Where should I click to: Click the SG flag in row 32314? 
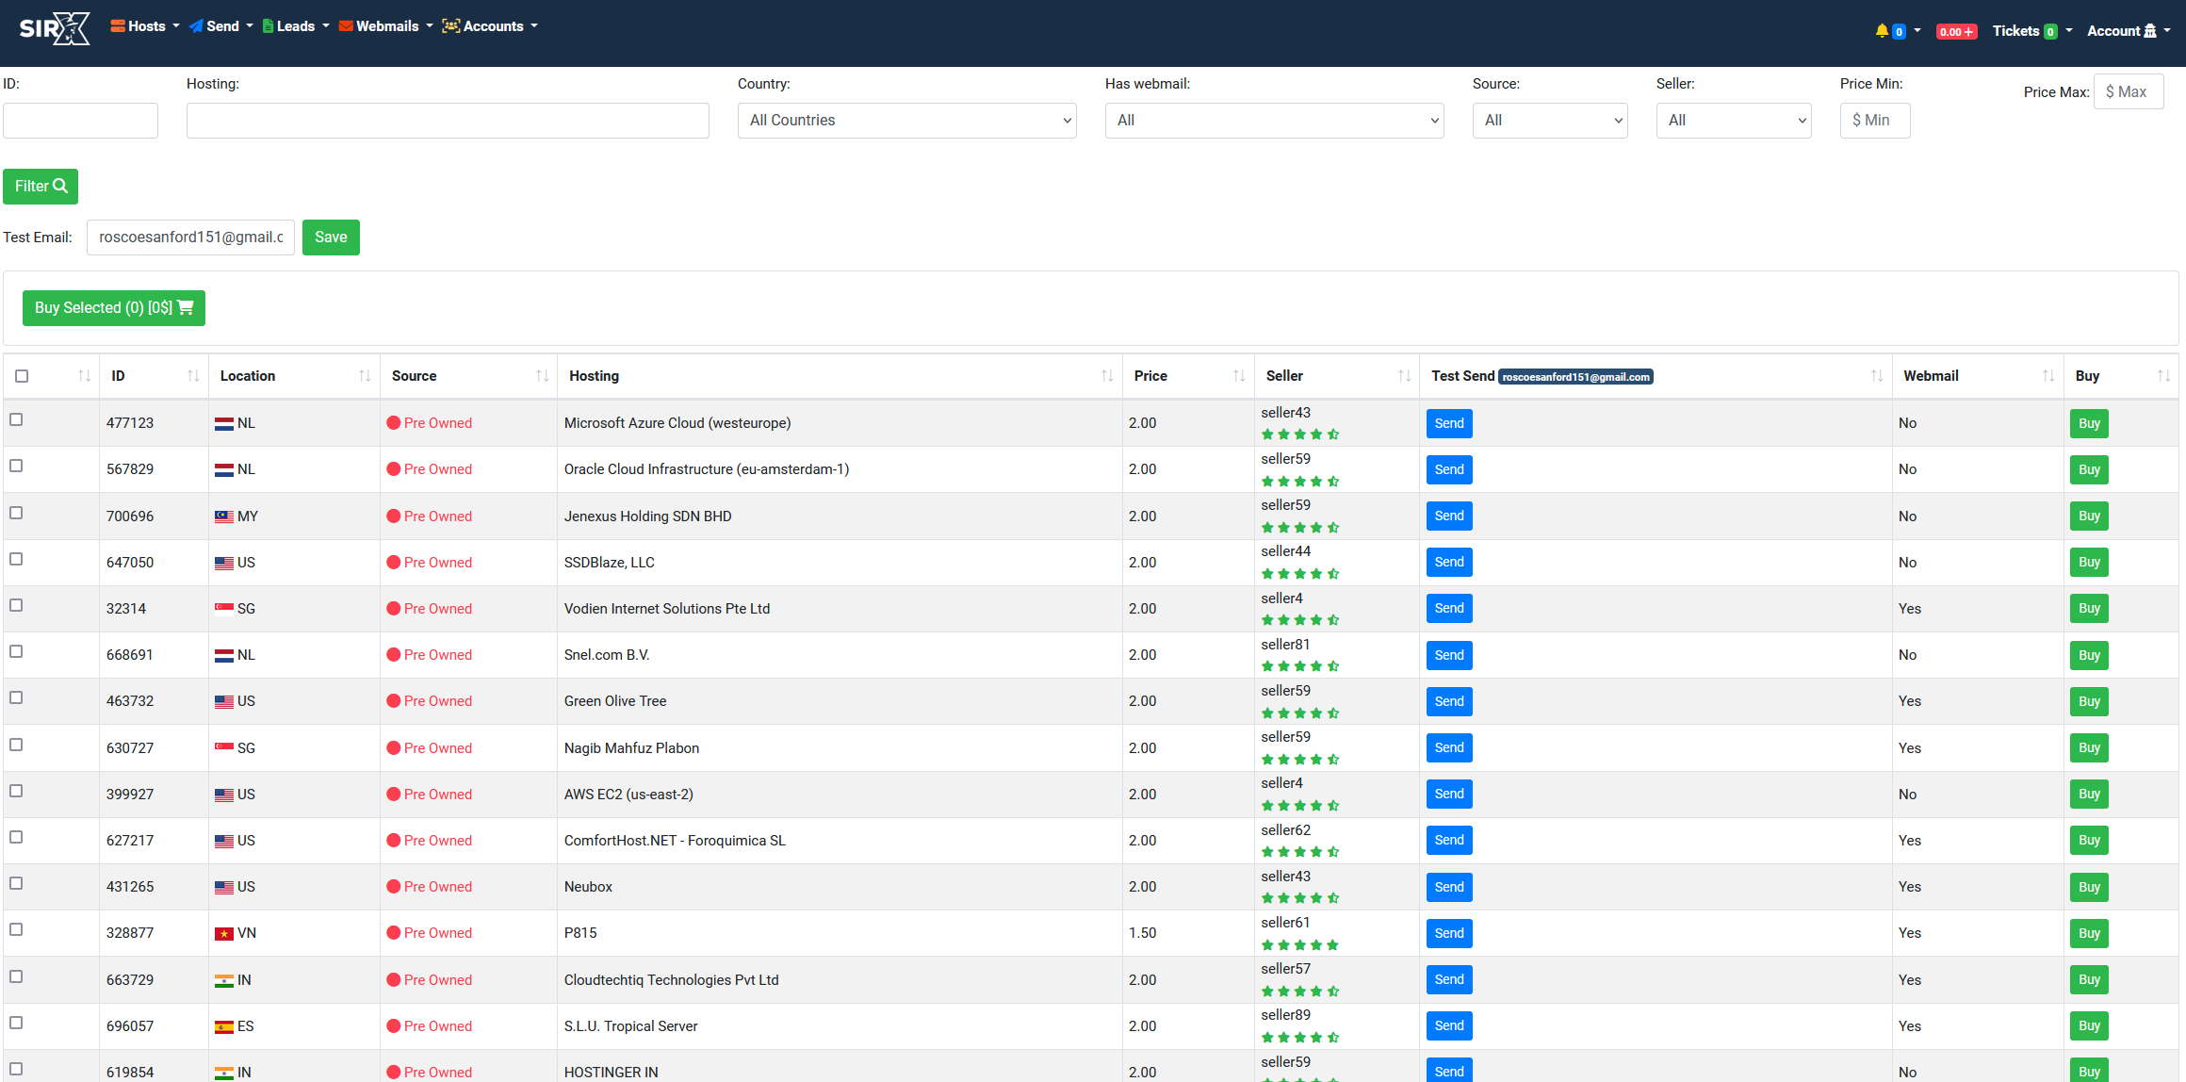tap(224, 609)
